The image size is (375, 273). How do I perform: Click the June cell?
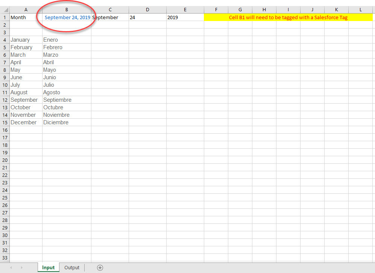point(26,77)
